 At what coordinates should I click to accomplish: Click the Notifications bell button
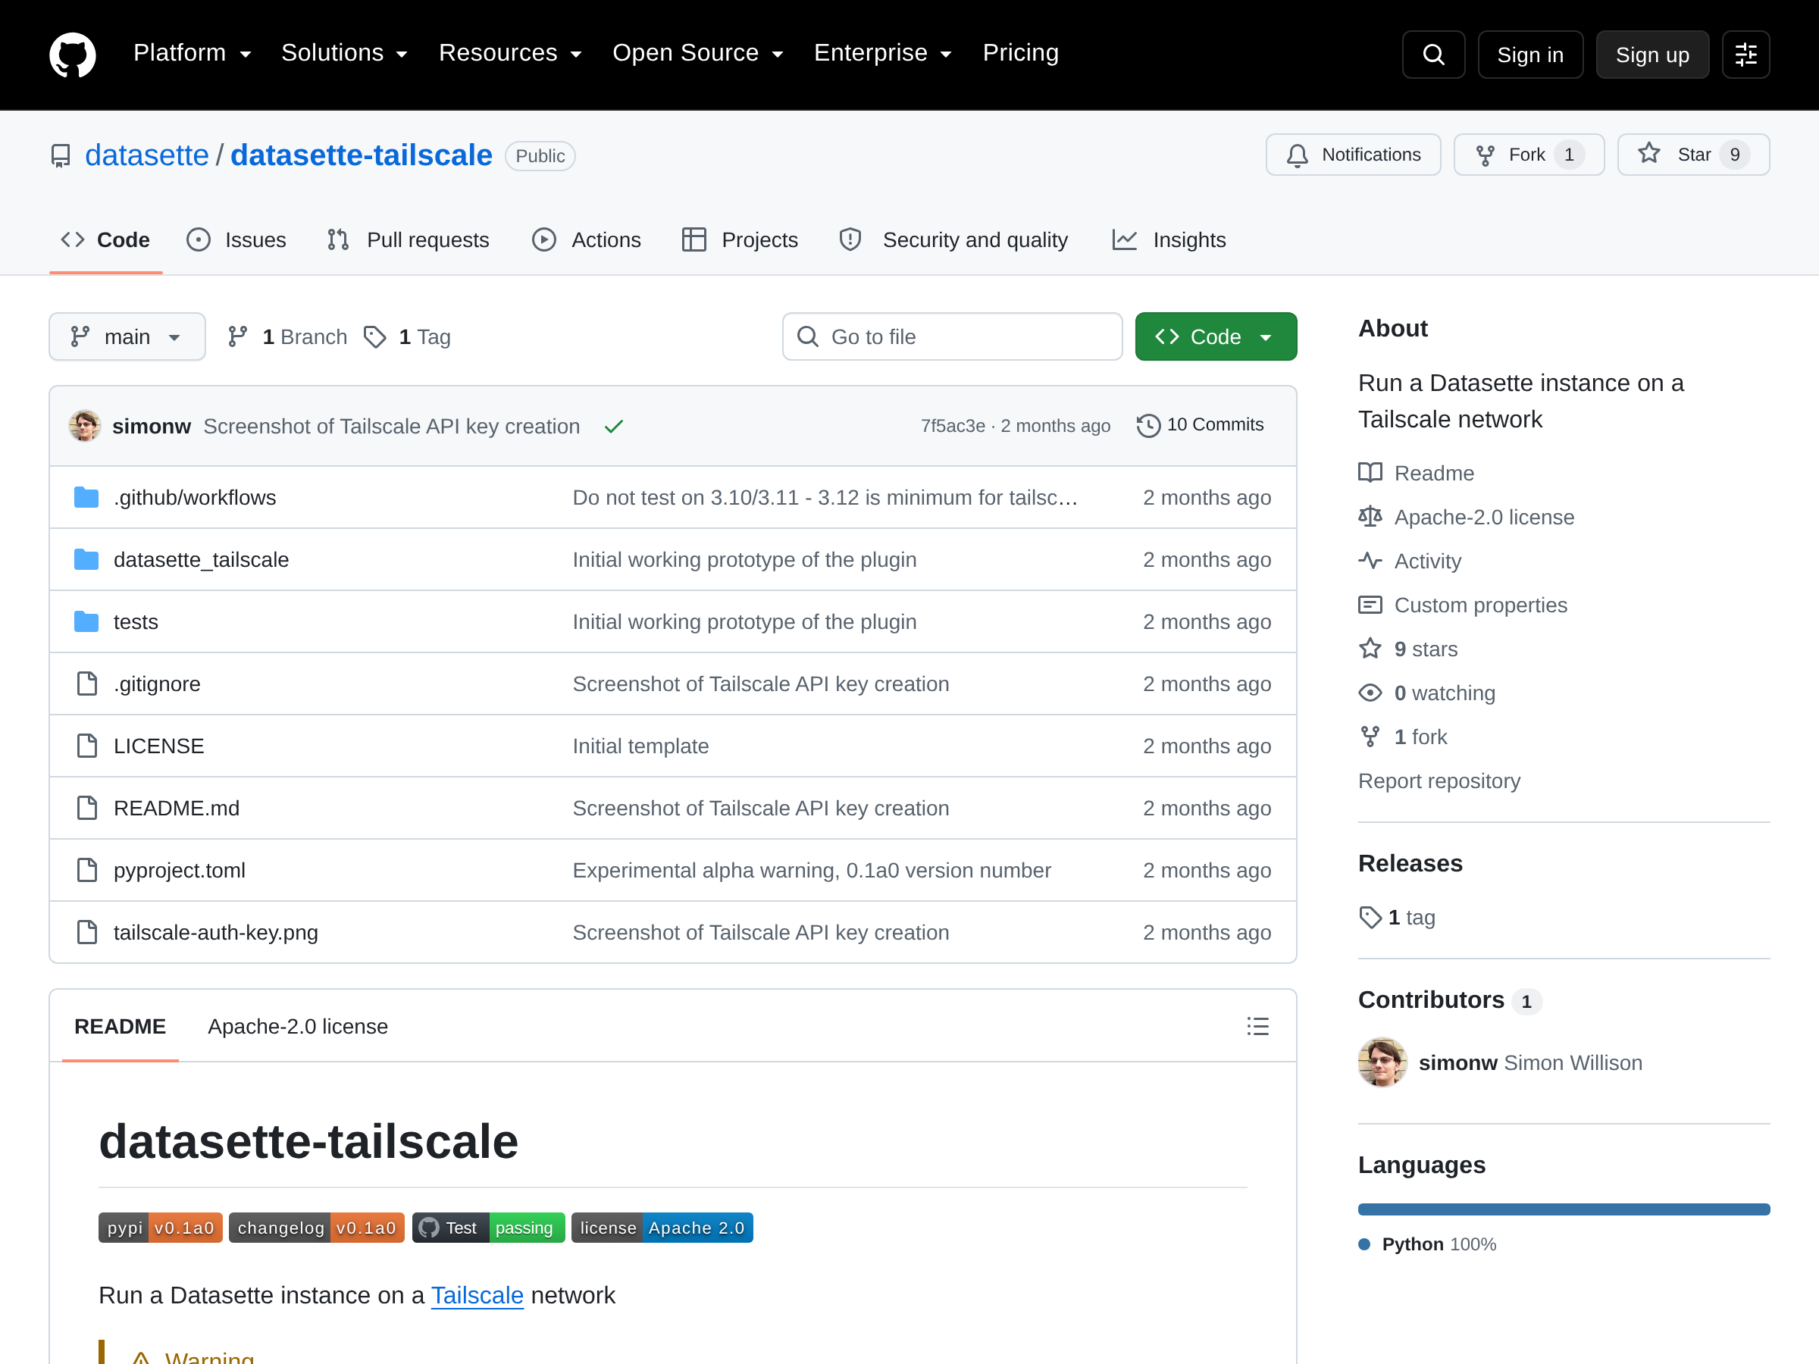pyautogui.click(x=1353, y=155)
